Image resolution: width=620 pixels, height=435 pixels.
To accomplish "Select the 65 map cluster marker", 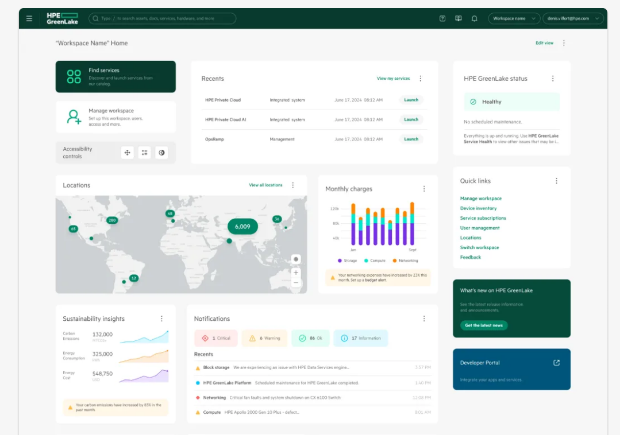I will (x=73, y=229).
